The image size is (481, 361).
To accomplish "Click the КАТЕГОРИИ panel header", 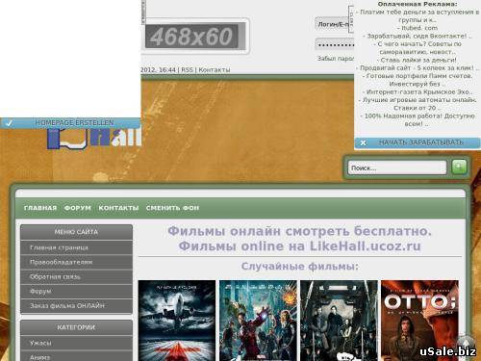I will (x=76, y=327).
